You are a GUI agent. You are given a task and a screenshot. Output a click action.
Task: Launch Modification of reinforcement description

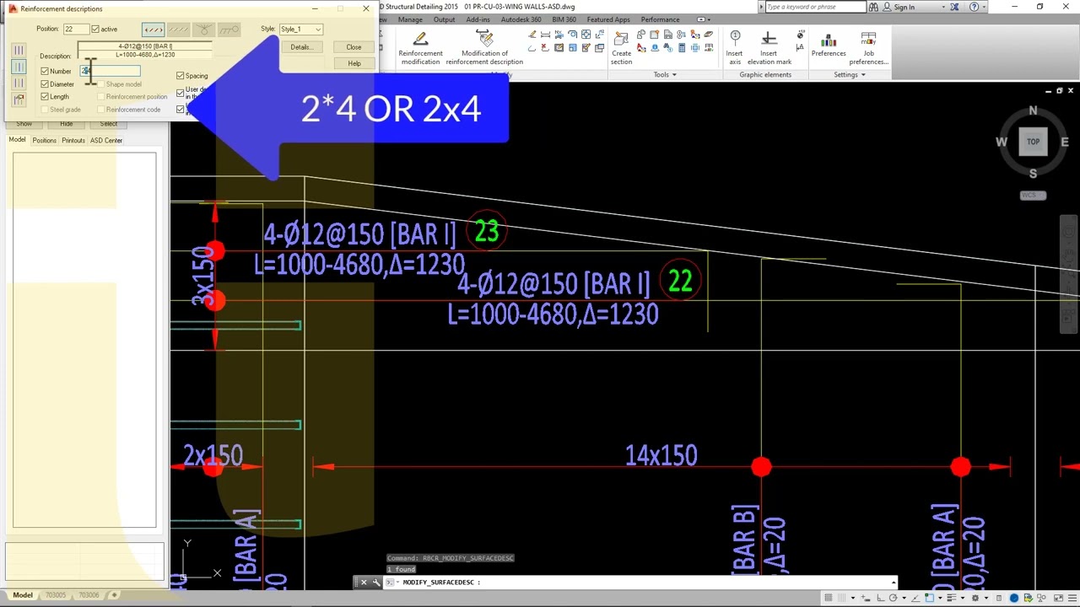[484, 48]
